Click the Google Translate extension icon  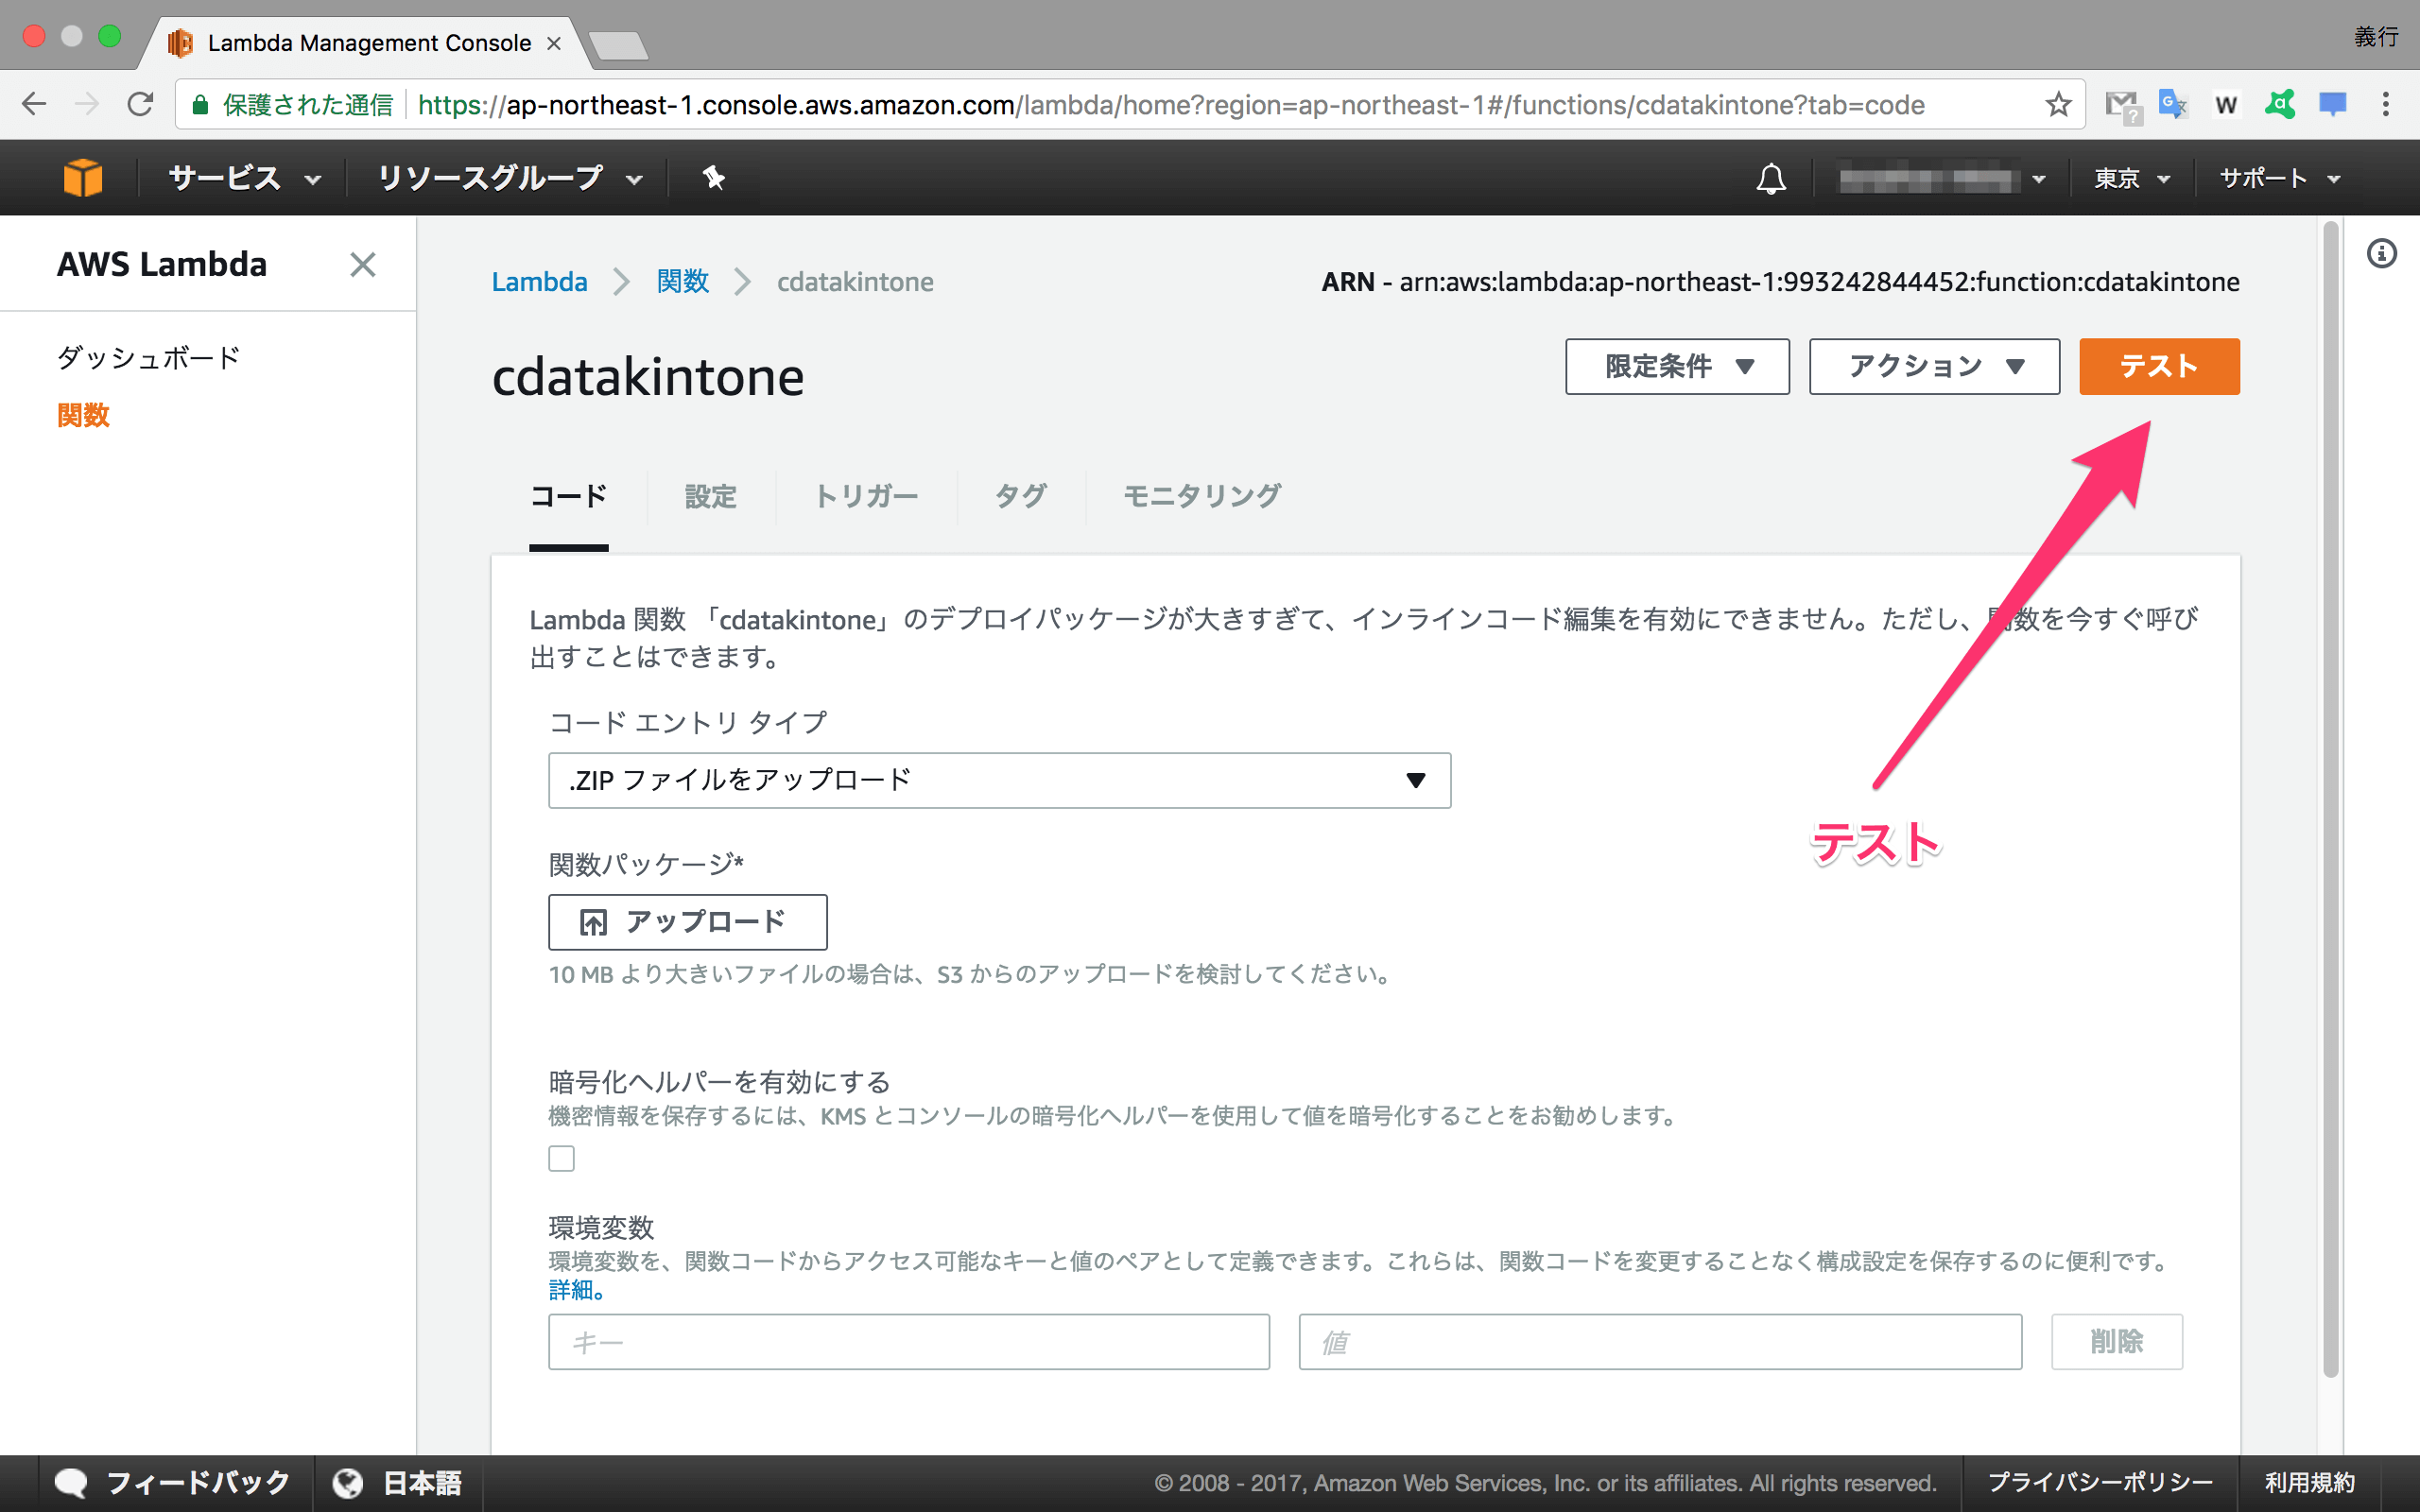tap(2171, 105)
